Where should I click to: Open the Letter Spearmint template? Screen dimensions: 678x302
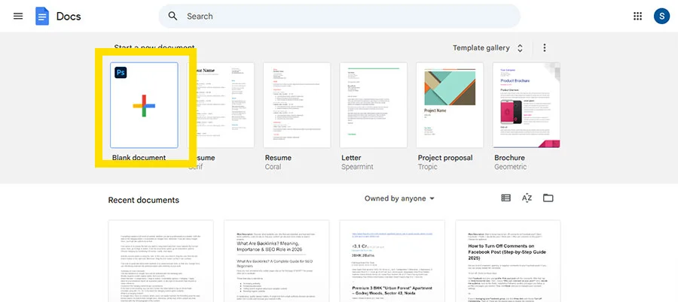pos(373,105)
